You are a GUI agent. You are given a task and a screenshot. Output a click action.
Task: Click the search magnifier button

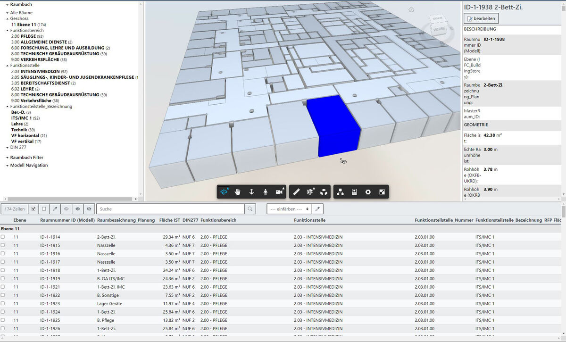(251, 209)
